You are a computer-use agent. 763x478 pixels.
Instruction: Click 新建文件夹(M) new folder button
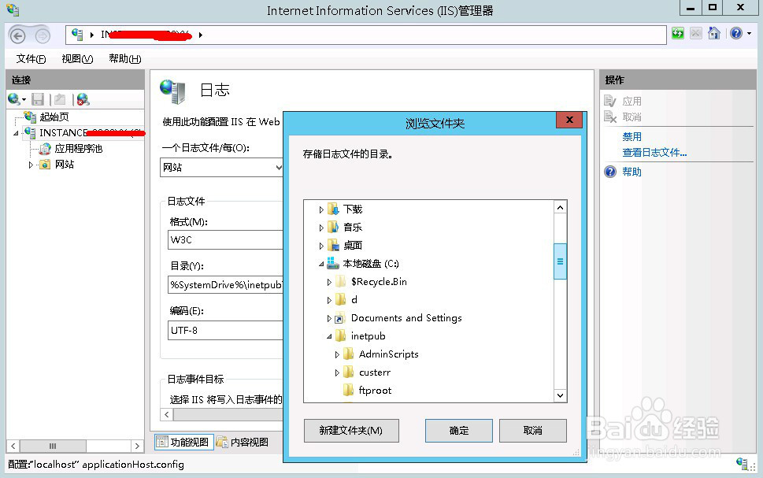point(351,430)
